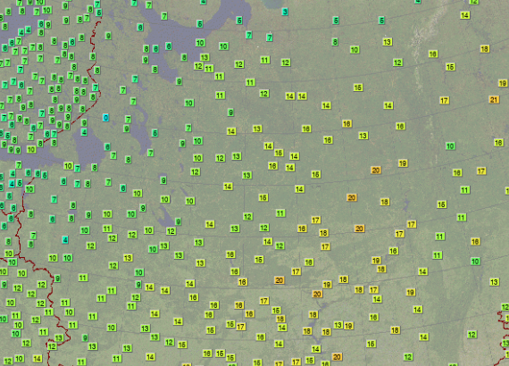509x366 pixels.
Task: Click the 19 marker touching a 13
Action: [348, 326]
